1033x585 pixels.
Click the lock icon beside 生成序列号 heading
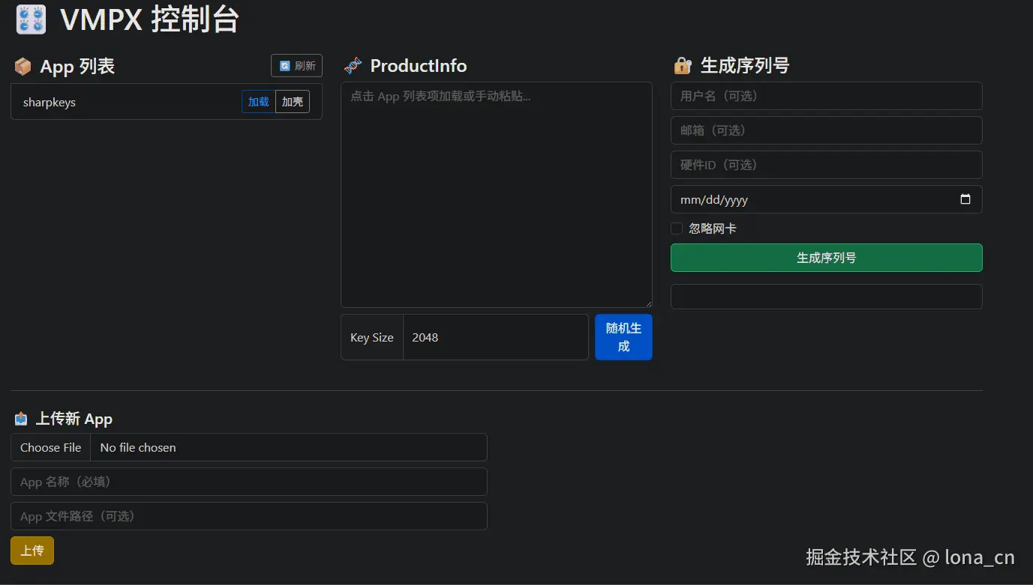[x=681, y=66]
